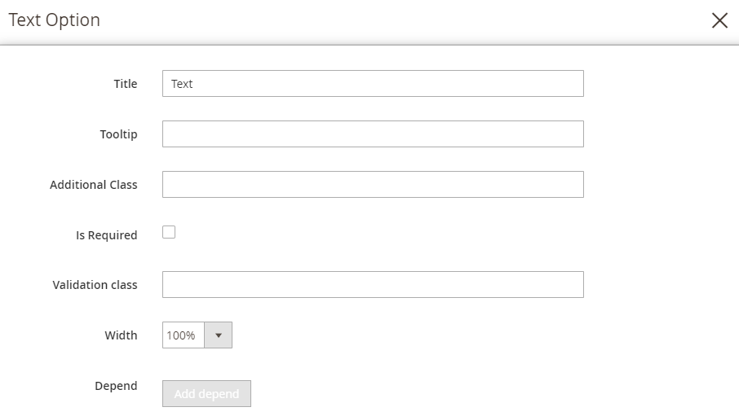Viewport: 739px width, 416px height.
Task: Close the Text Option dialog
Action: pyautogui.click(x=719, y=20)
